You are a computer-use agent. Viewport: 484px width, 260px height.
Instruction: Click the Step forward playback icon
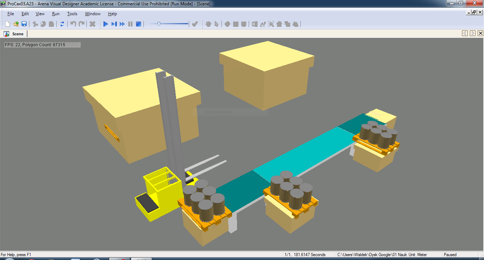114,24
